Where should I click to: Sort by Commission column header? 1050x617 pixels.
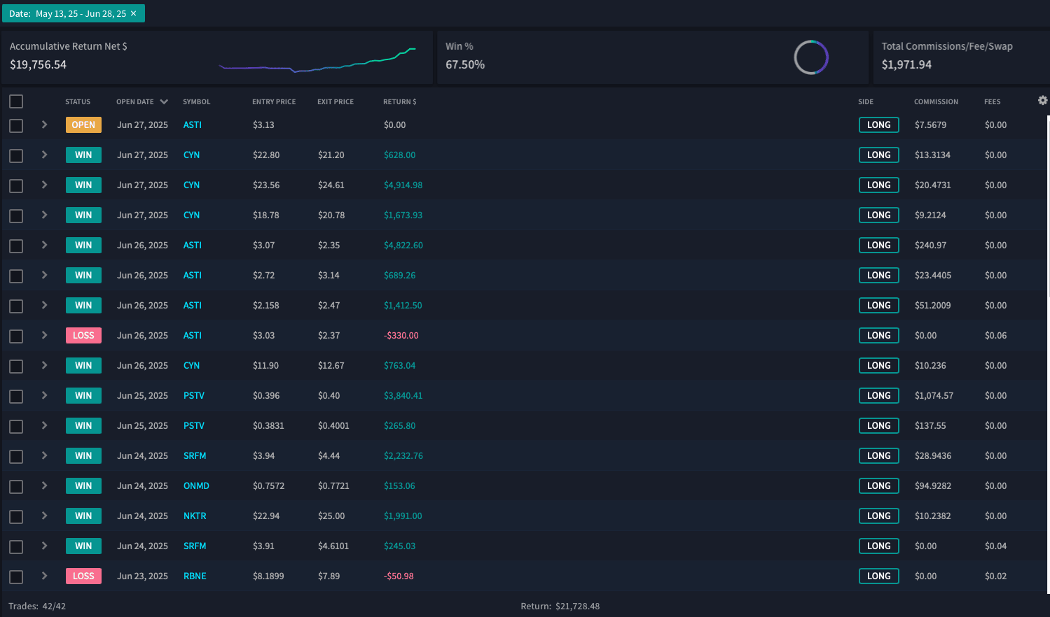936,102
